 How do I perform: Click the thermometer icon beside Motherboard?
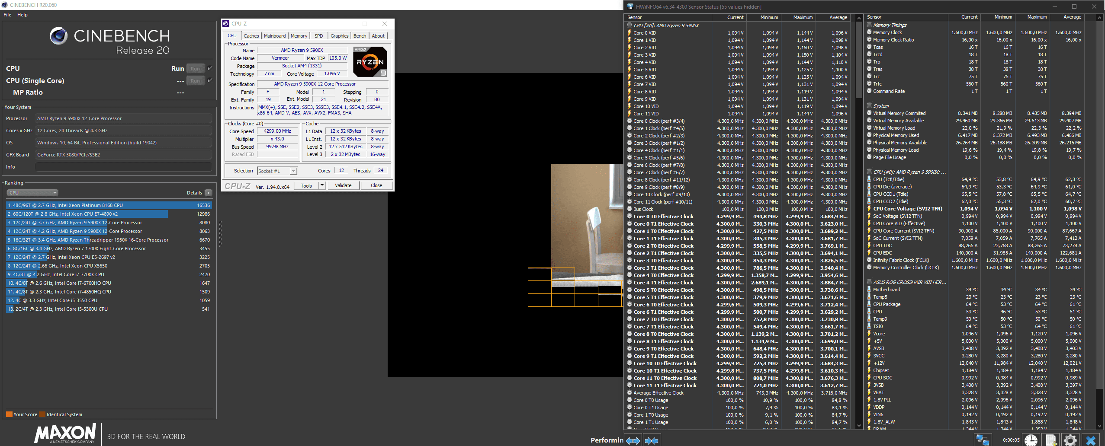coord(869,290)
